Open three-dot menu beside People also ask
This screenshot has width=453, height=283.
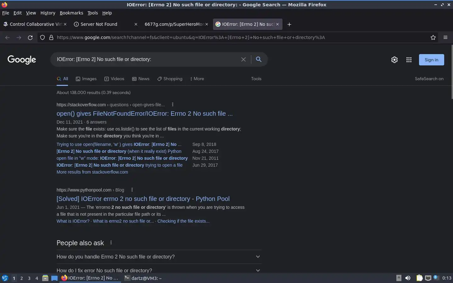click(x=111, y=242)
